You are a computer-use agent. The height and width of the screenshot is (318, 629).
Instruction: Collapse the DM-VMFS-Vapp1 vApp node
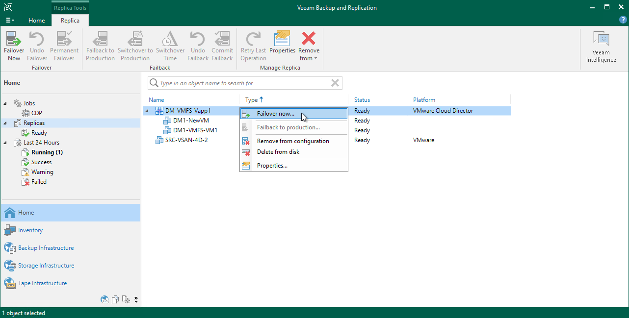pos(147,111)
